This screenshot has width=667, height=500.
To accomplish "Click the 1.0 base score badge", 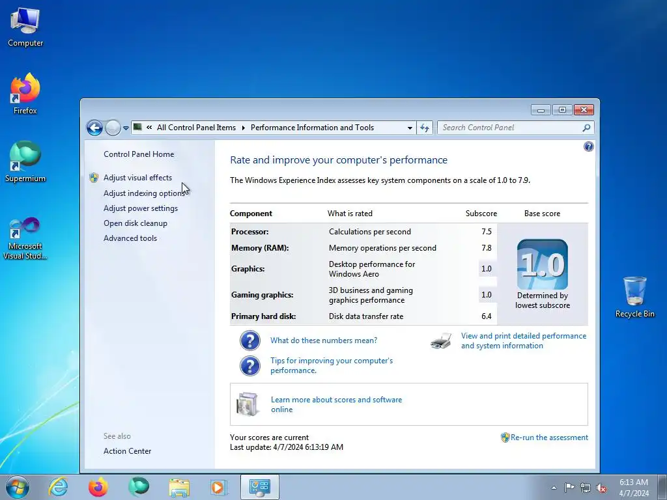I will coord(543,264).
